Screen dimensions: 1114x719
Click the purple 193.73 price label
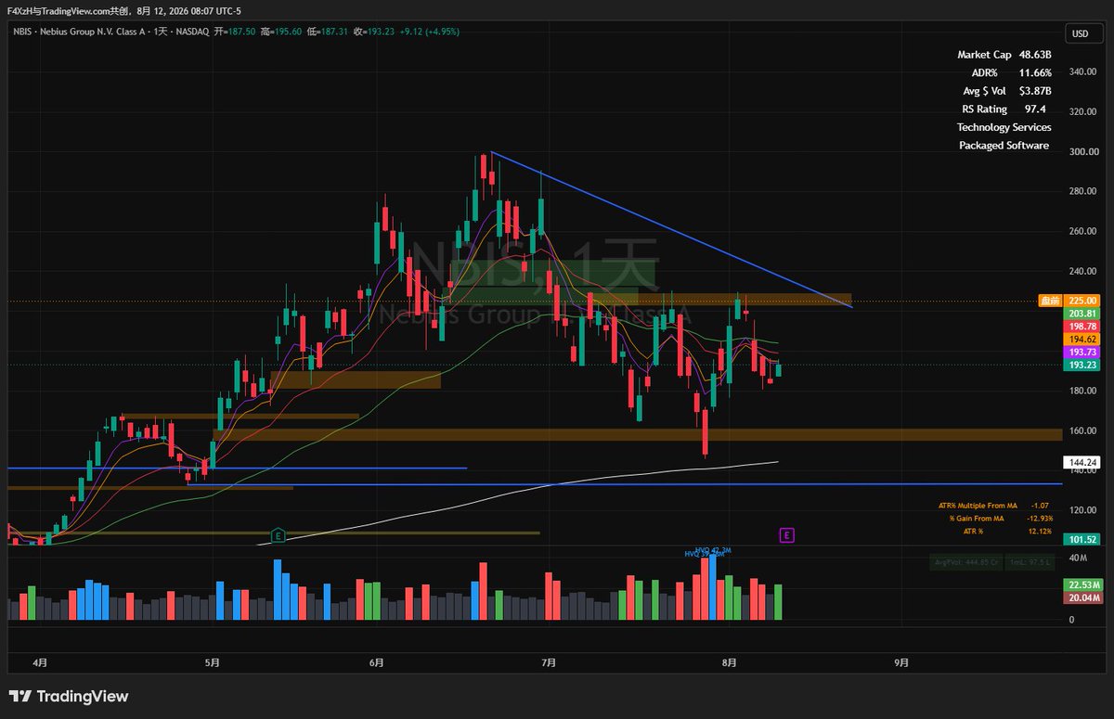1083,353
